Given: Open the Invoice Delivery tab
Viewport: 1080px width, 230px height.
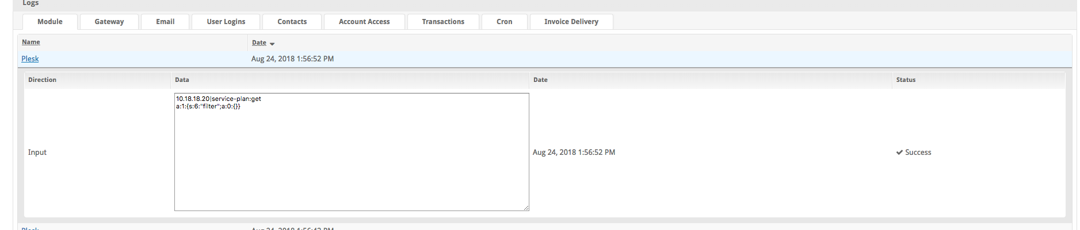Looking at the screenshot, I should 571,22.
